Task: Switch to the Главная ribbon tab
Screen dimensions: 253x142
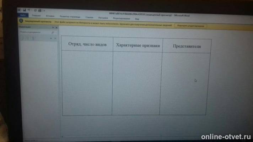Action: coord(36,16)
